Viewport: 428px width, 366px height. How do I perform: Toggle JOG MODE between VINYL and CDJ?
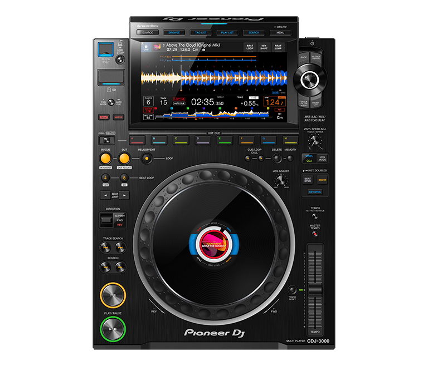click(x=322, y=159)
